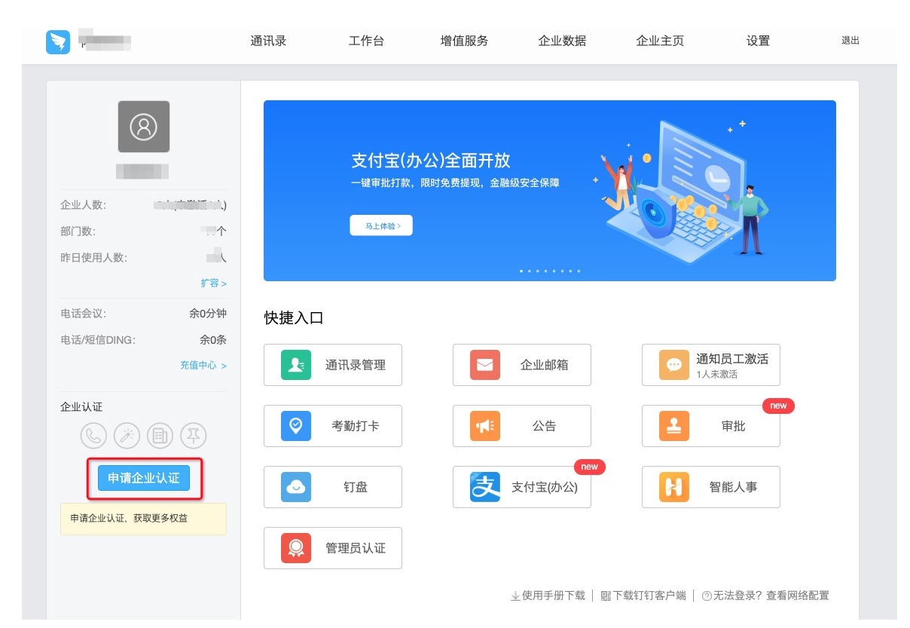Go to 增值服务 menu
Screen dimensions: 910x628
coord(464,41)
